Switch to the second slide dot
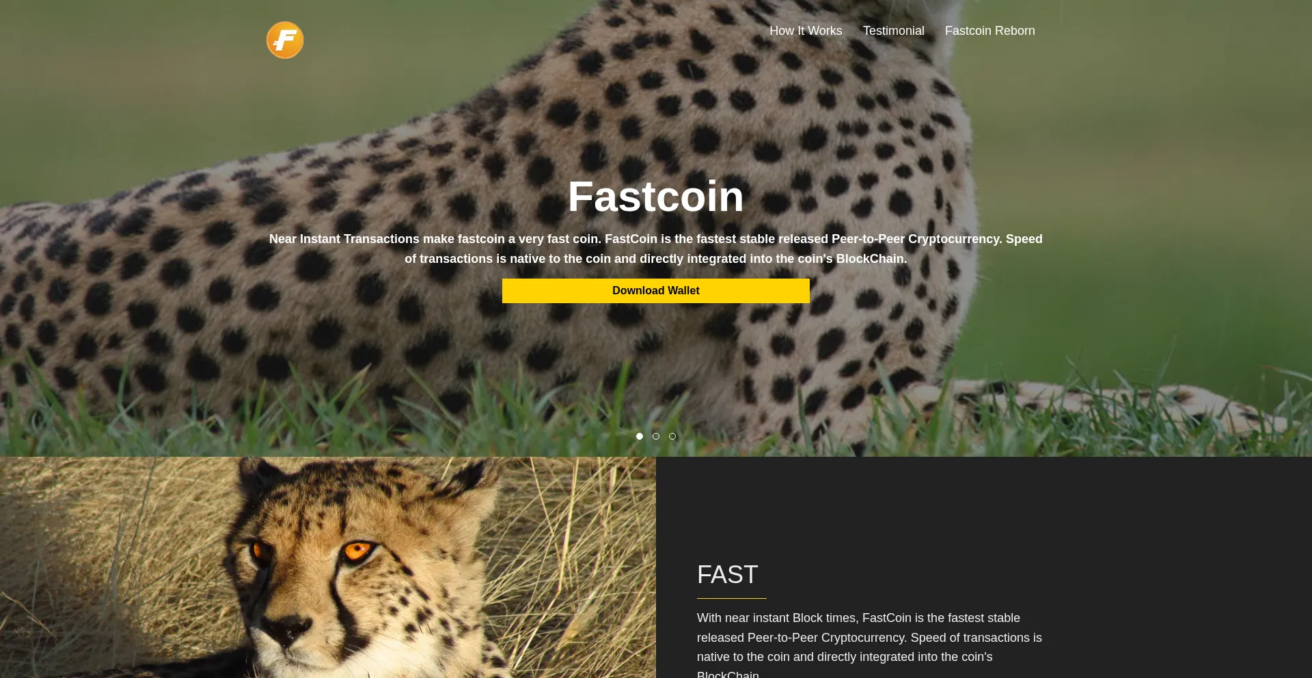1312x678 pixels. pyautogui.click(x=656, y=436)
